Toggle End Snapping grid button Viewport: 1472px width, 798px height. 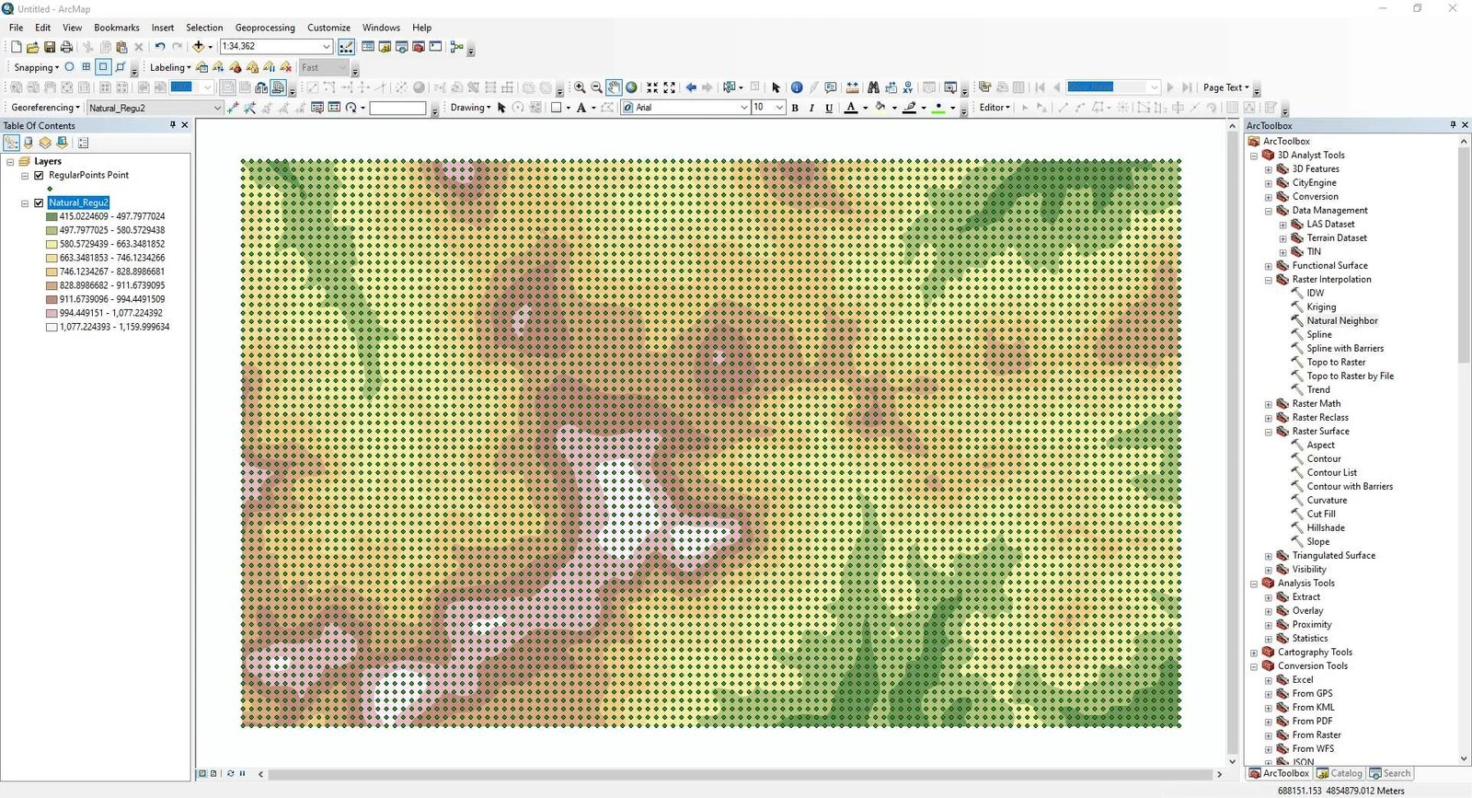pyautogui.click(x=86, y=67)
